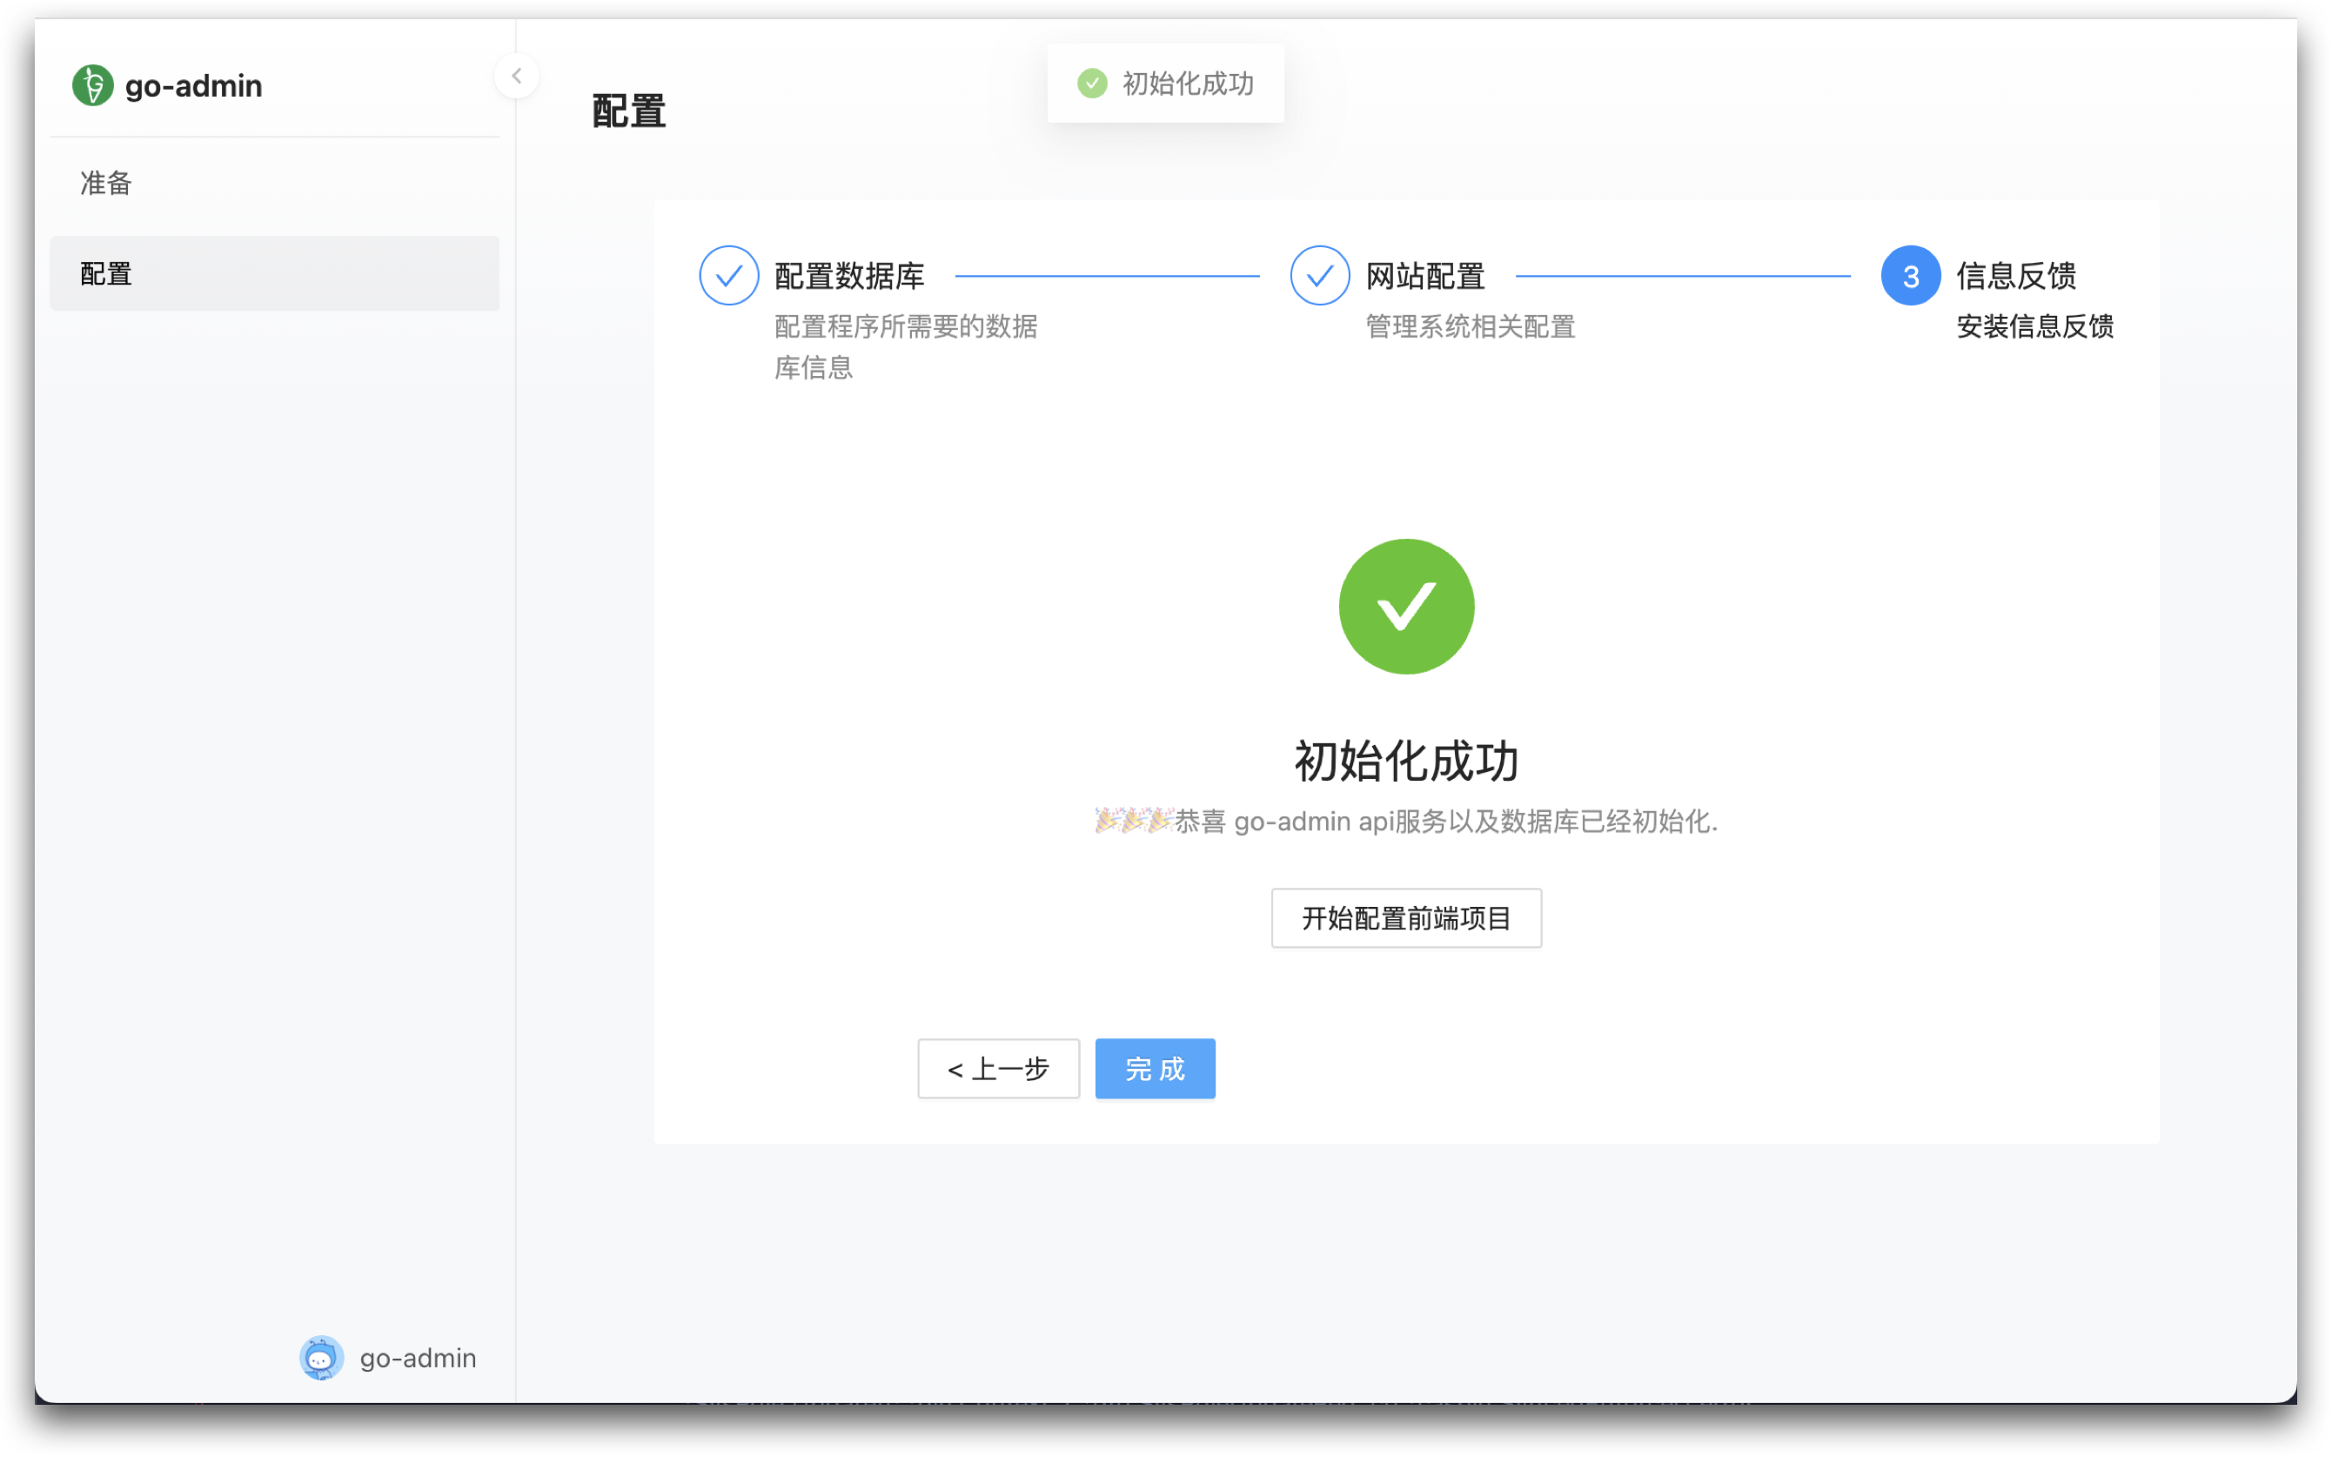Click the 配置程序所需要的数据库信息 description
Viewport: 2332px width, 1457px height.
pos(906,347)
